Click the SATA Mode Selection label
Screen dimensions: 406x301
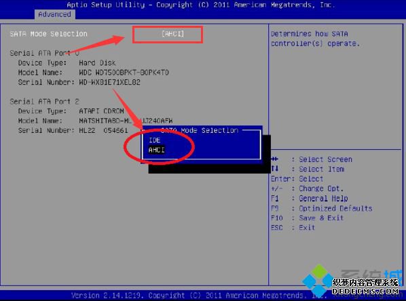point(48,34)
